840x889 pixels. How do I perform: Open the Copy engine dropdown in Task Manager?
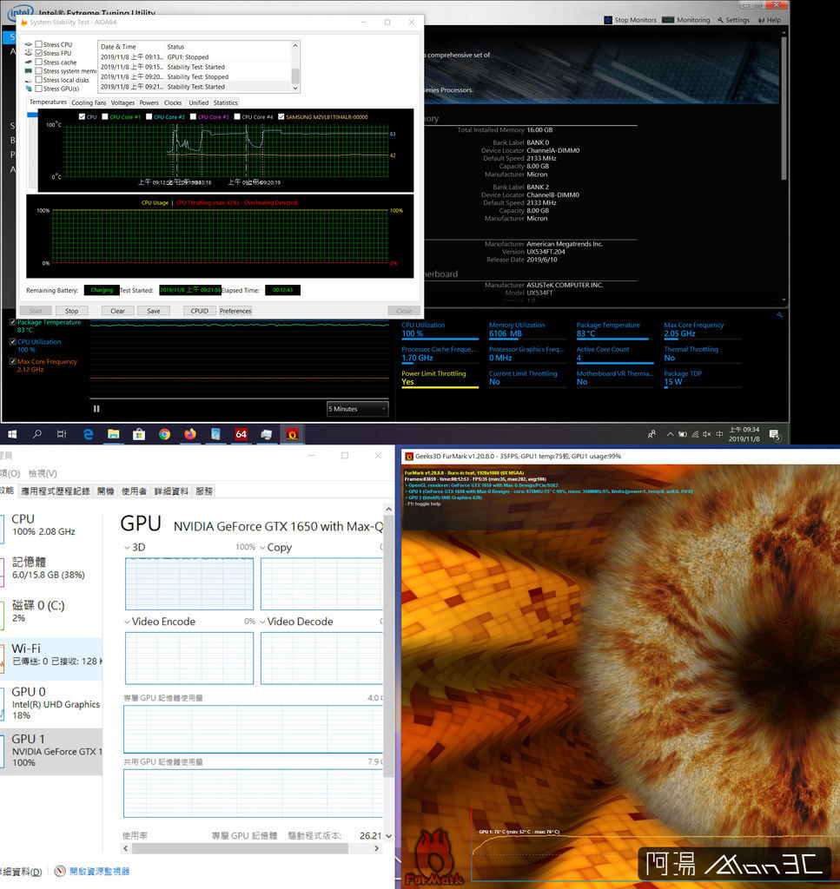coord(262,548)
